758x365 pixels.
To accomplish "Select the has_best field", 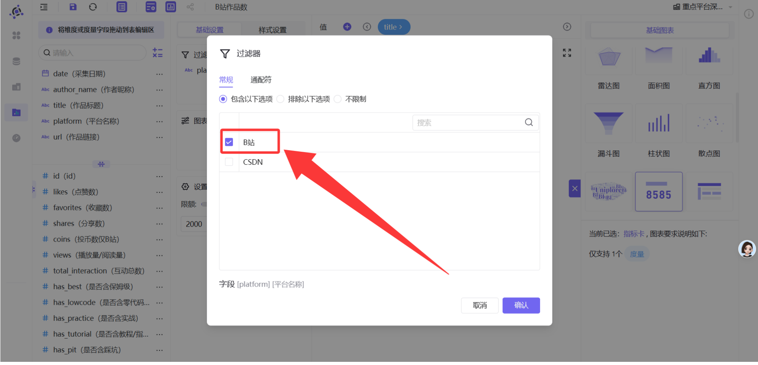I will coord(93,287).
